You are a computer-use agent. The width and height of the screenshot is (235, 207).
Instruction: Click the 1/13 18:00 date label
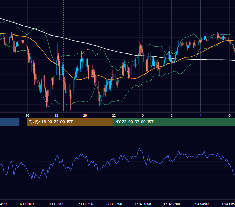click(x=56, y=204)
